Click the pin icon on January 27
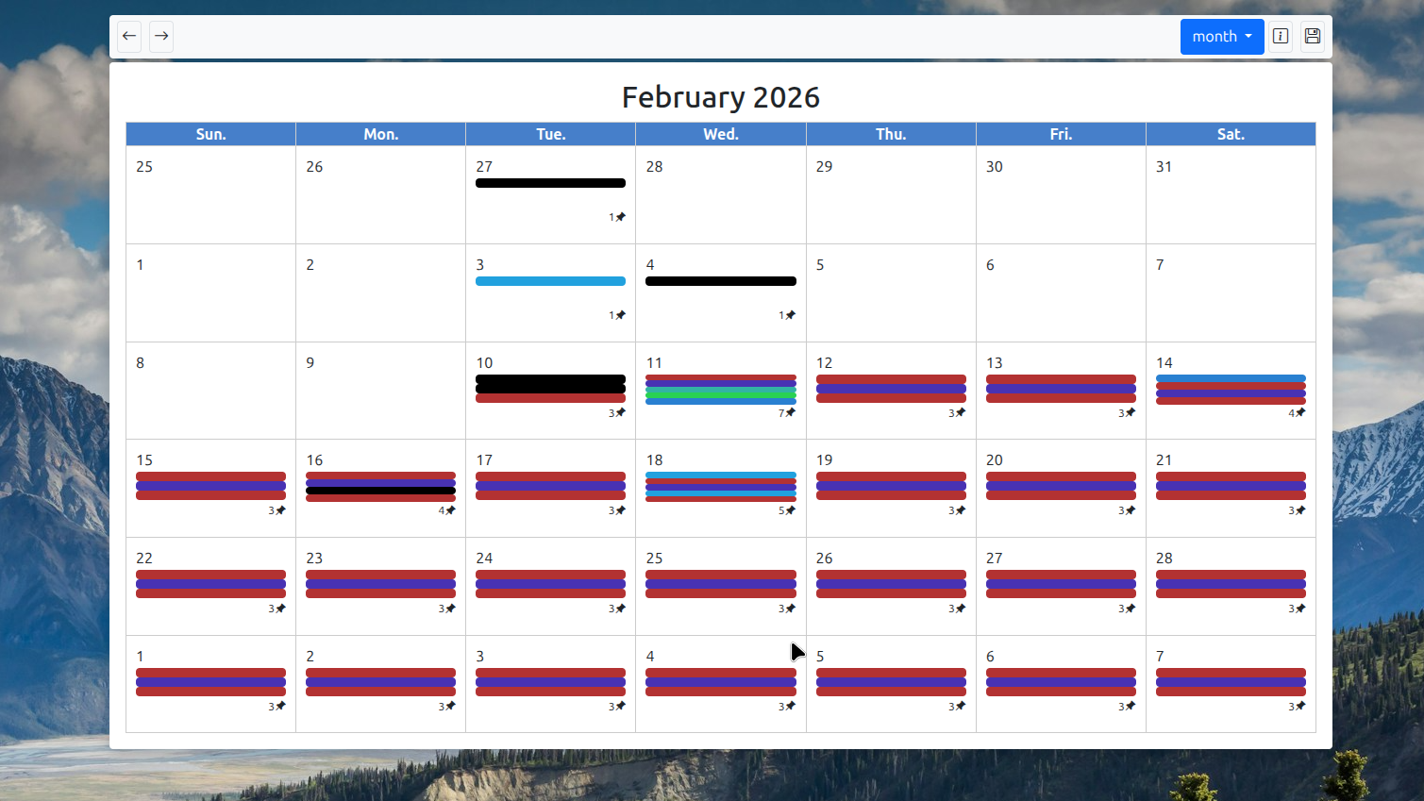Screen dimensions: 1424x801 coord(621,217)
